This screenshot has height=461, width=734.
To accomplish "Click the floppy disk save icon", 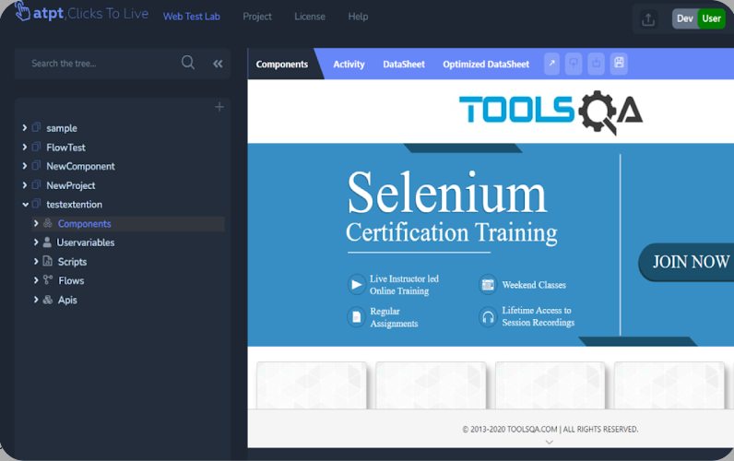I will (x=619, y=64).
